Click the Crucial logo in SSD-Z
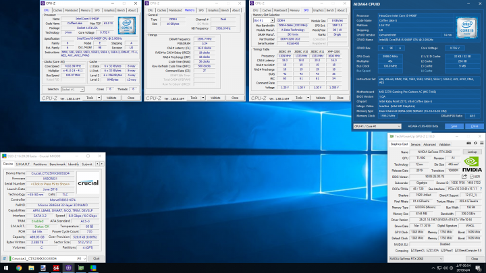486x273 pixels. pyautogui.click(x=88, y=183)
